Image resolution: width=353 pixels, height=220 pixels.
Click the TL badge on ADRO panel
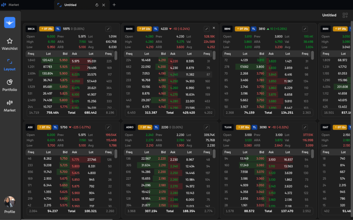pyautogui.click(x=157, y=127)
